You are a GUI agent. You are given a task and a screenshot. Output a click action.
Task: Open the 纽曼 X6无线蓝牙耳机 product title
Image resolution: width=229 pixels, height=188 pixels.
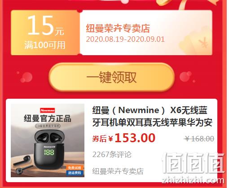(x=152, y=116)
